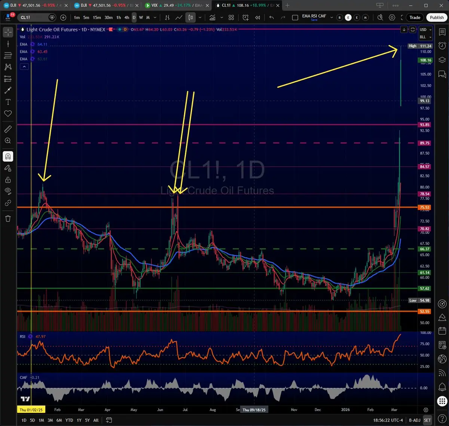
Task: Toggle stay in drawing mode
Action: pos(8,168)
